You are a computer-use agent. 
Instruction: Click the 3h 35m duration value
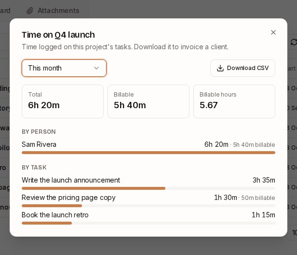click(264, 180)
